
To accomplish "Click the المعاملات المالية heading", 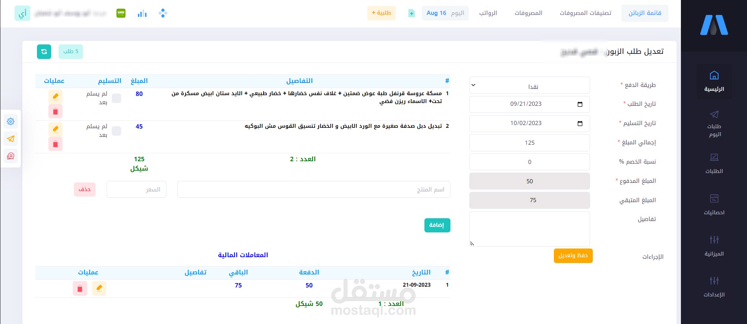I will coord(243,255).
